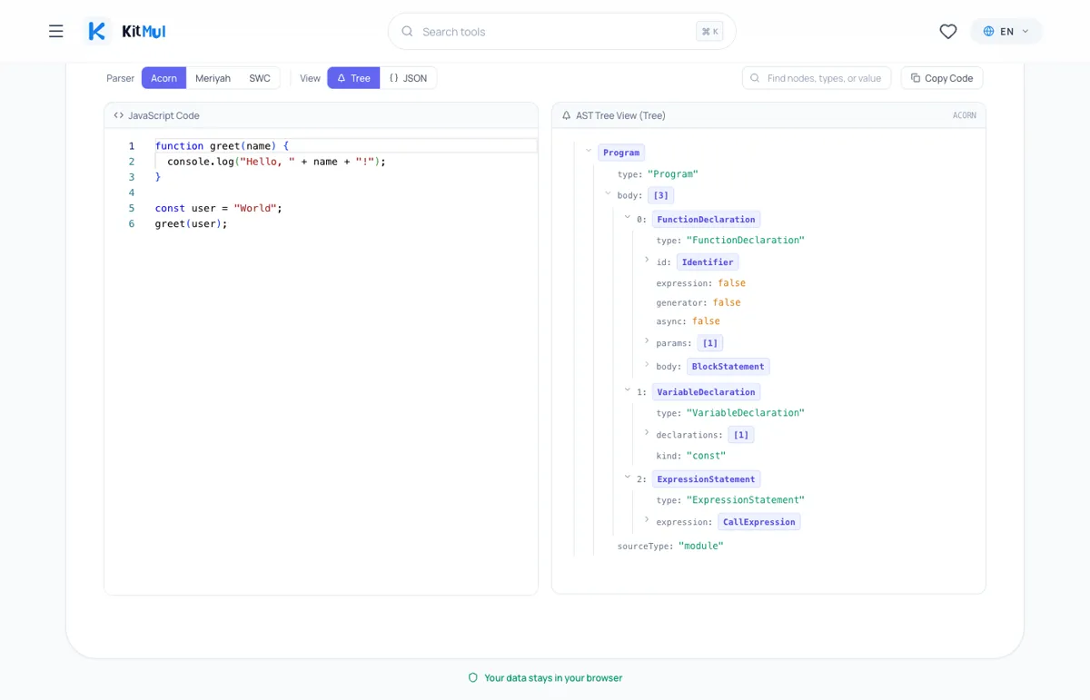
Task: Click the code icon beside JavaScript Code
Action: 119,115
